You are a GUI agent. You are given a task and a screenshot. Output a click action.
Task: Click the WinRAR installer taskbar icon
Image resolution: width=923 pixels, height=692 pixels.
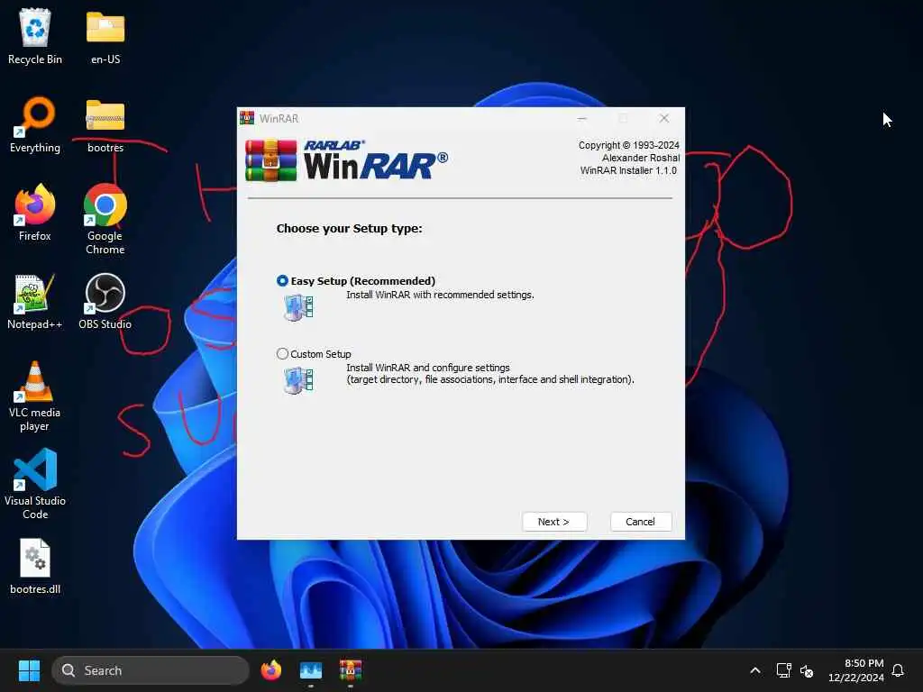[351, 670]
